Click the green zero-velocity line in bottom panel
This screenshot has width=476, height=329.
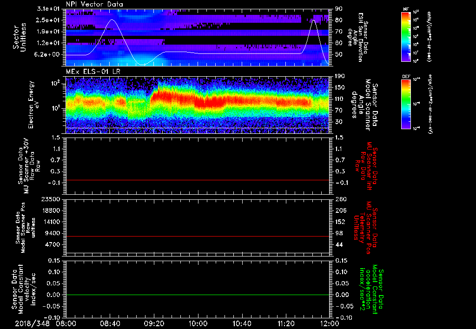(x=198, y=295)
